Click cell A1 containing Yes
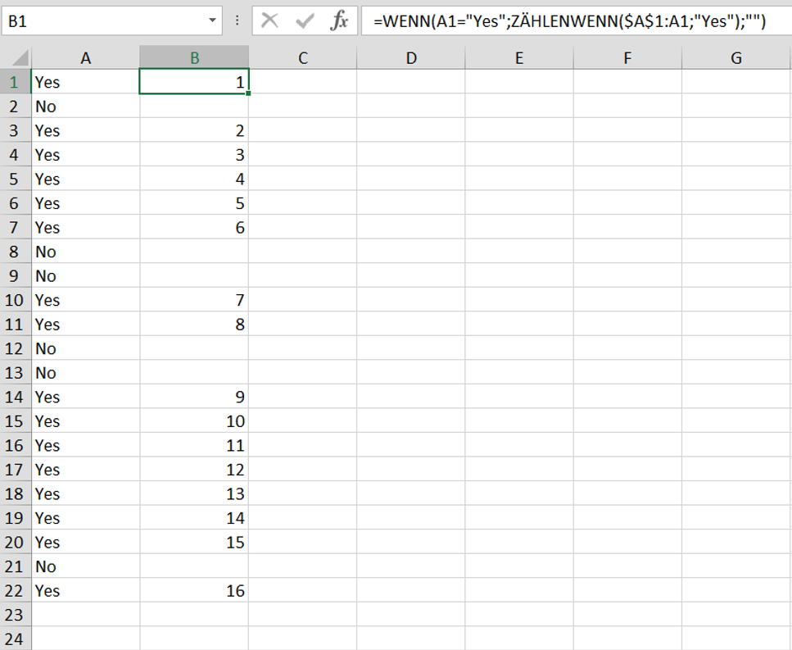 pos(85,82)
